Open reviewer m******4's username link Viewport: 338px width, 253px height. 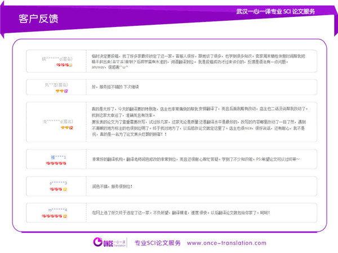tap(57, 210)
